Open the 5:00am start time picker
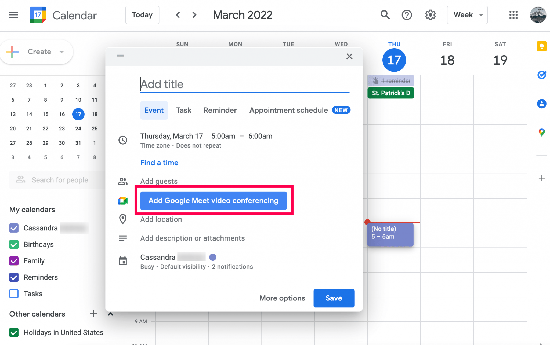Image resolution: width=550 pixels, height=345 pixels. (x=223, y=136)
